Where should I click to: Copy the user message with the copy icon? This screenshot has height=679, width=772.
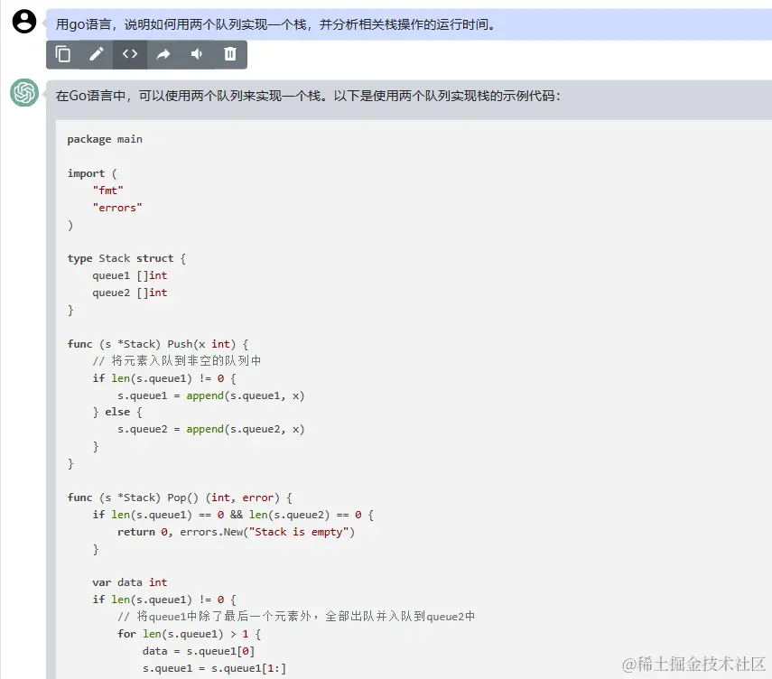point(63,54)
